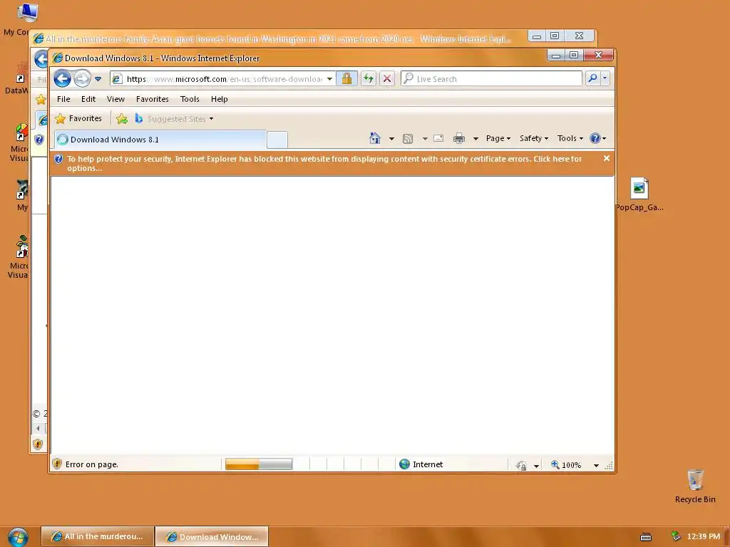Click Add to Favorites Bar star icon
This screenshot has height=547, width=730.
pos(122,119)
